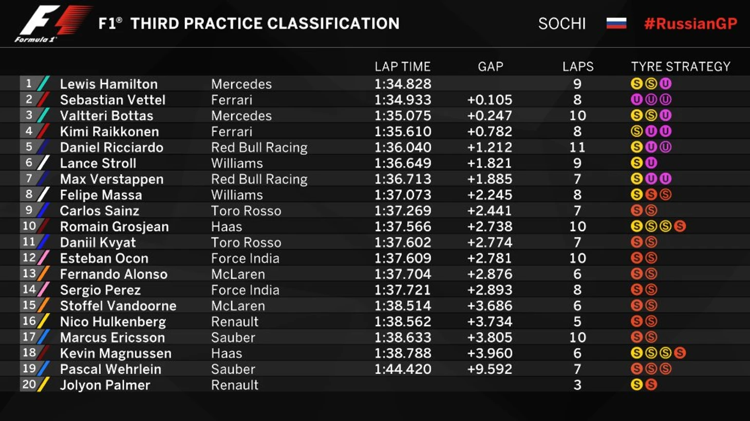Open driver name Fernando Alonso
The image size is (750, 421).
(114, 274)
